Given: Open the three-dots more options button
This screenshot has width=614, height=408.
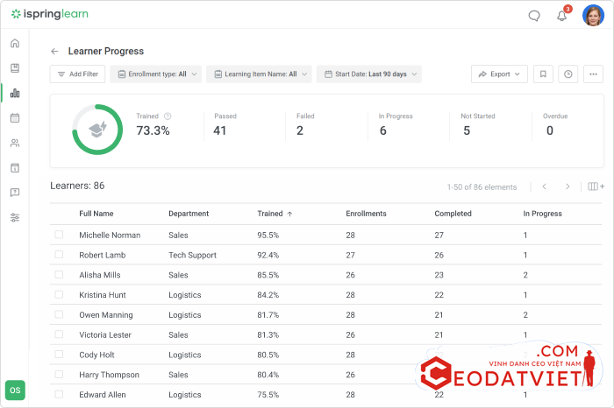Looking at the screenshot, I should tap(593, 74).
